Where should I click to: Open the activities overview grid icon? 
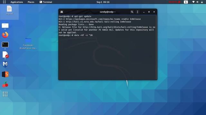pyautogui.click(x=4, y=2)
